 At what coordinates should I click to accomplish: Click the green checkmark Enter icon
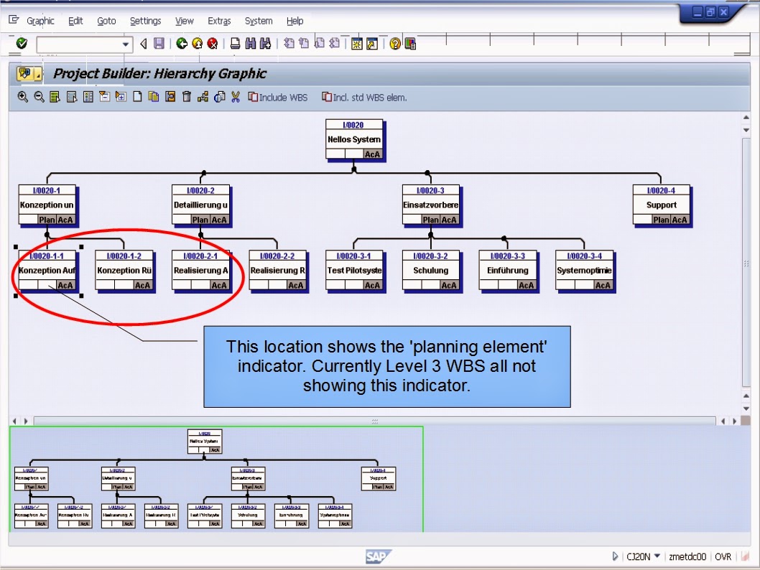22,43
